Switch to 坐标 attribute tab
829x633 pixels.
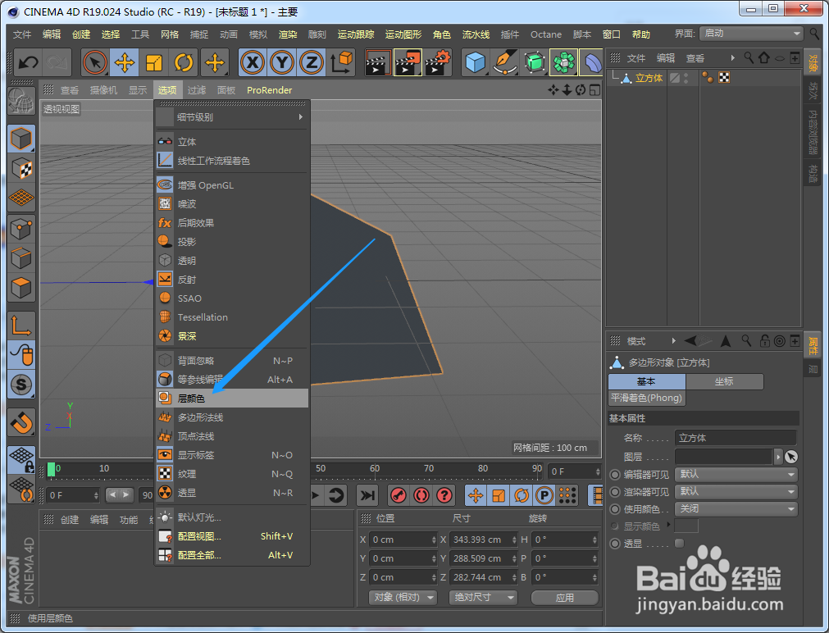pos(724,381)
